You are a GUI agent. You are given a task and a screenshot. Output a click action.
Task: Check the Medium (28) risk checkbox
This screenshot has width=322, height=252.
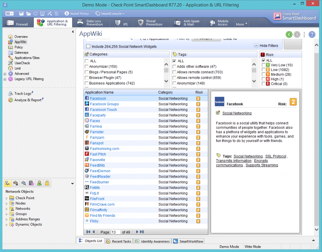(x=263, y=74)
